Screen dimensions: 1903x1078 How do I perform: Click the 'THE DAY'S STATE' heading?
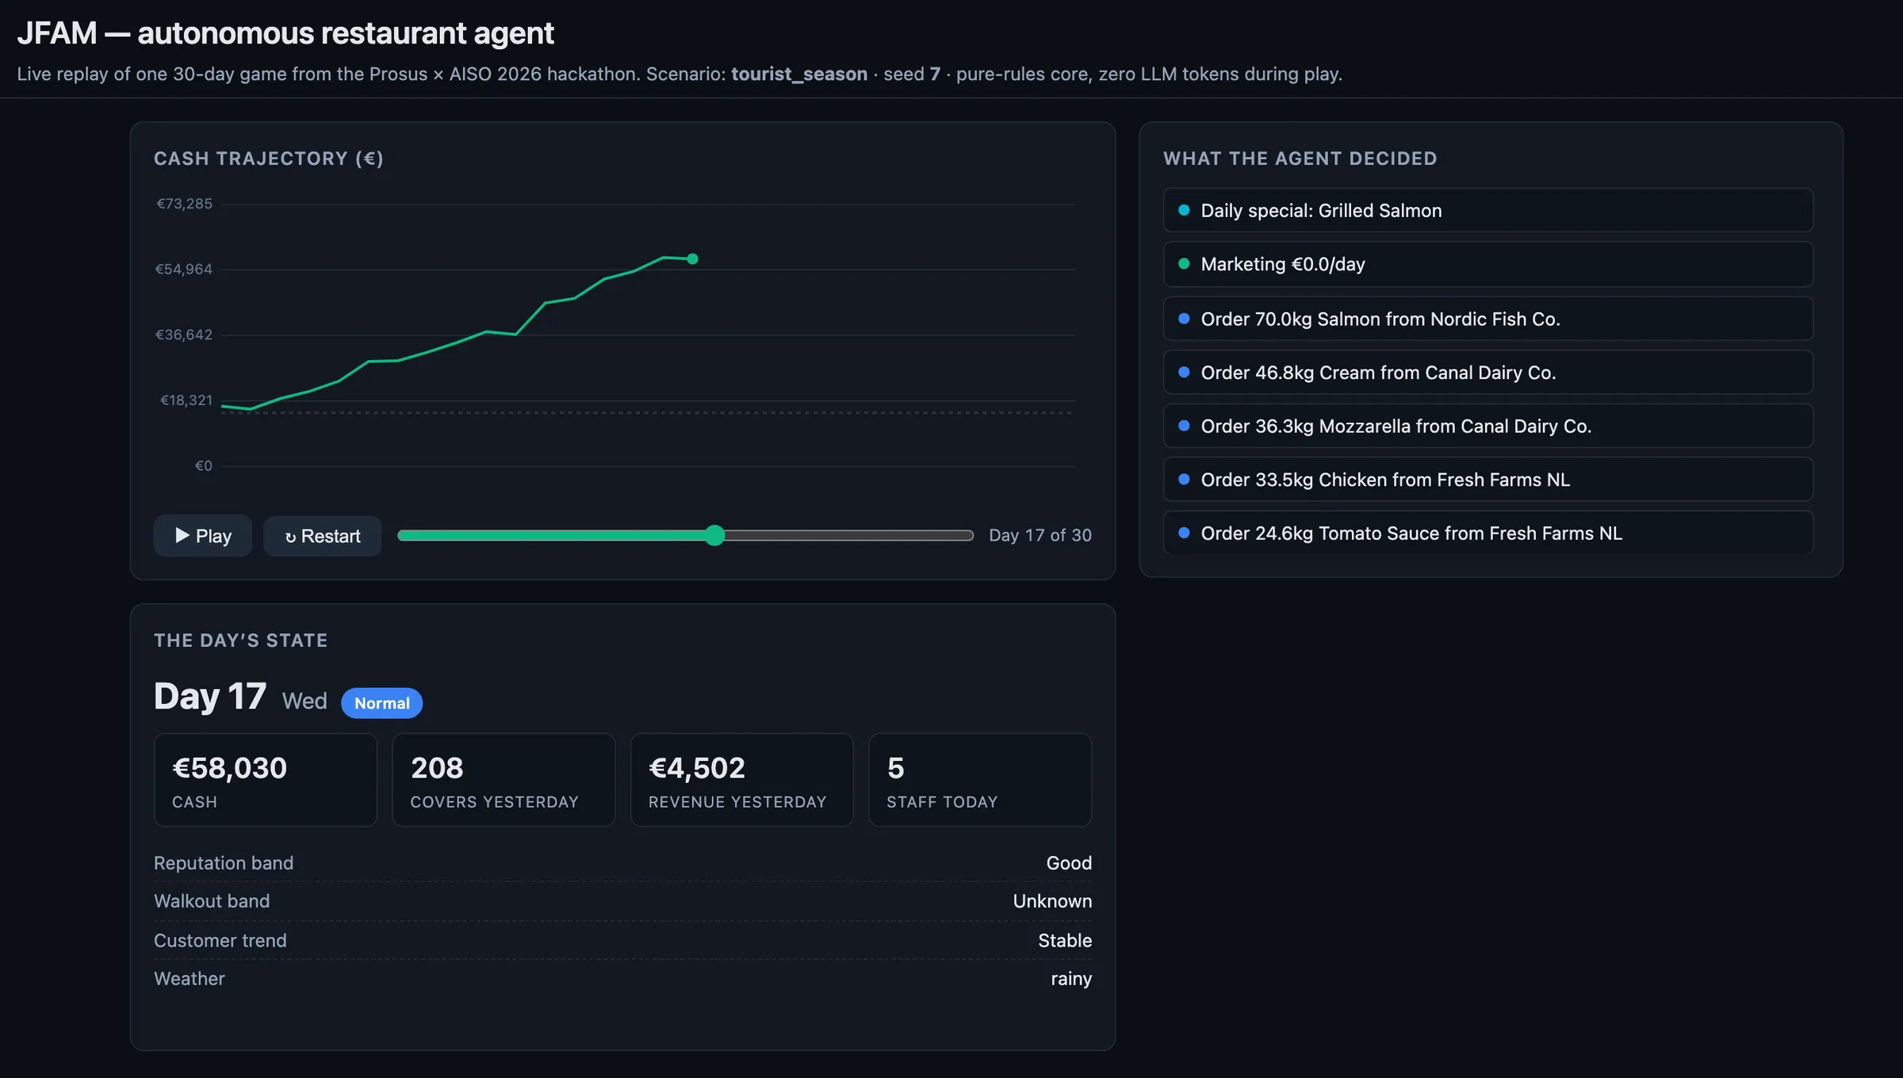coord(241,640)
